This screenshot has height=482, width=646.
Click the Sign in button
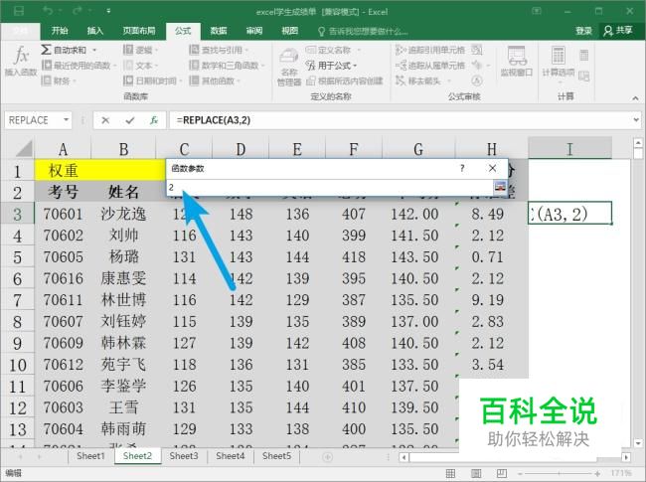583,31
